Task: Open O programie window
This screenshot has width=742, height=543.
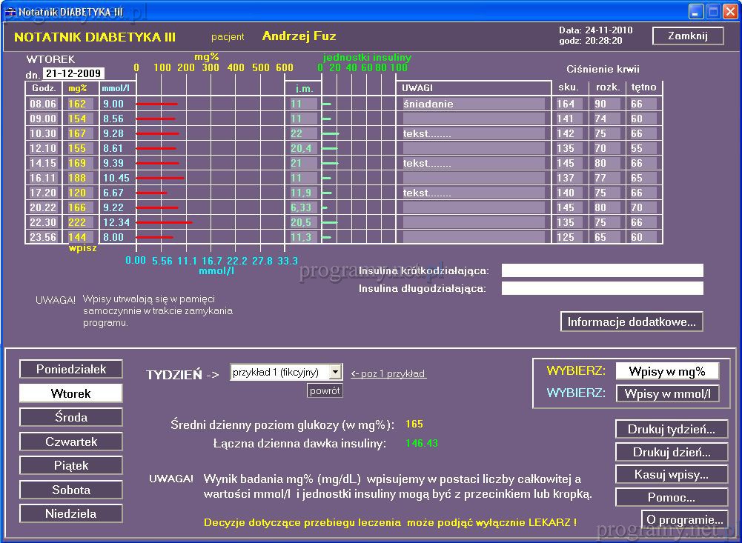Action: point(684,519)
